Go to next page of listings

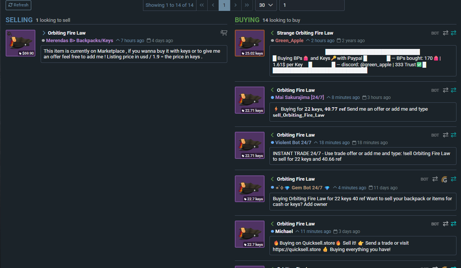coord(236,5)
